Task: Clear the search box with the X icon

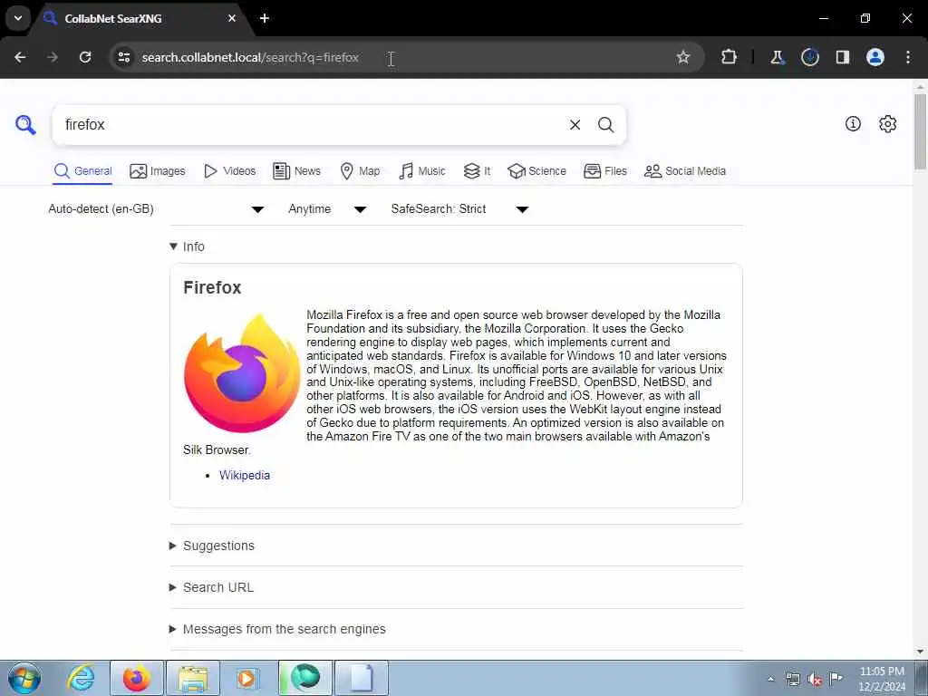Action: (575, 125)
